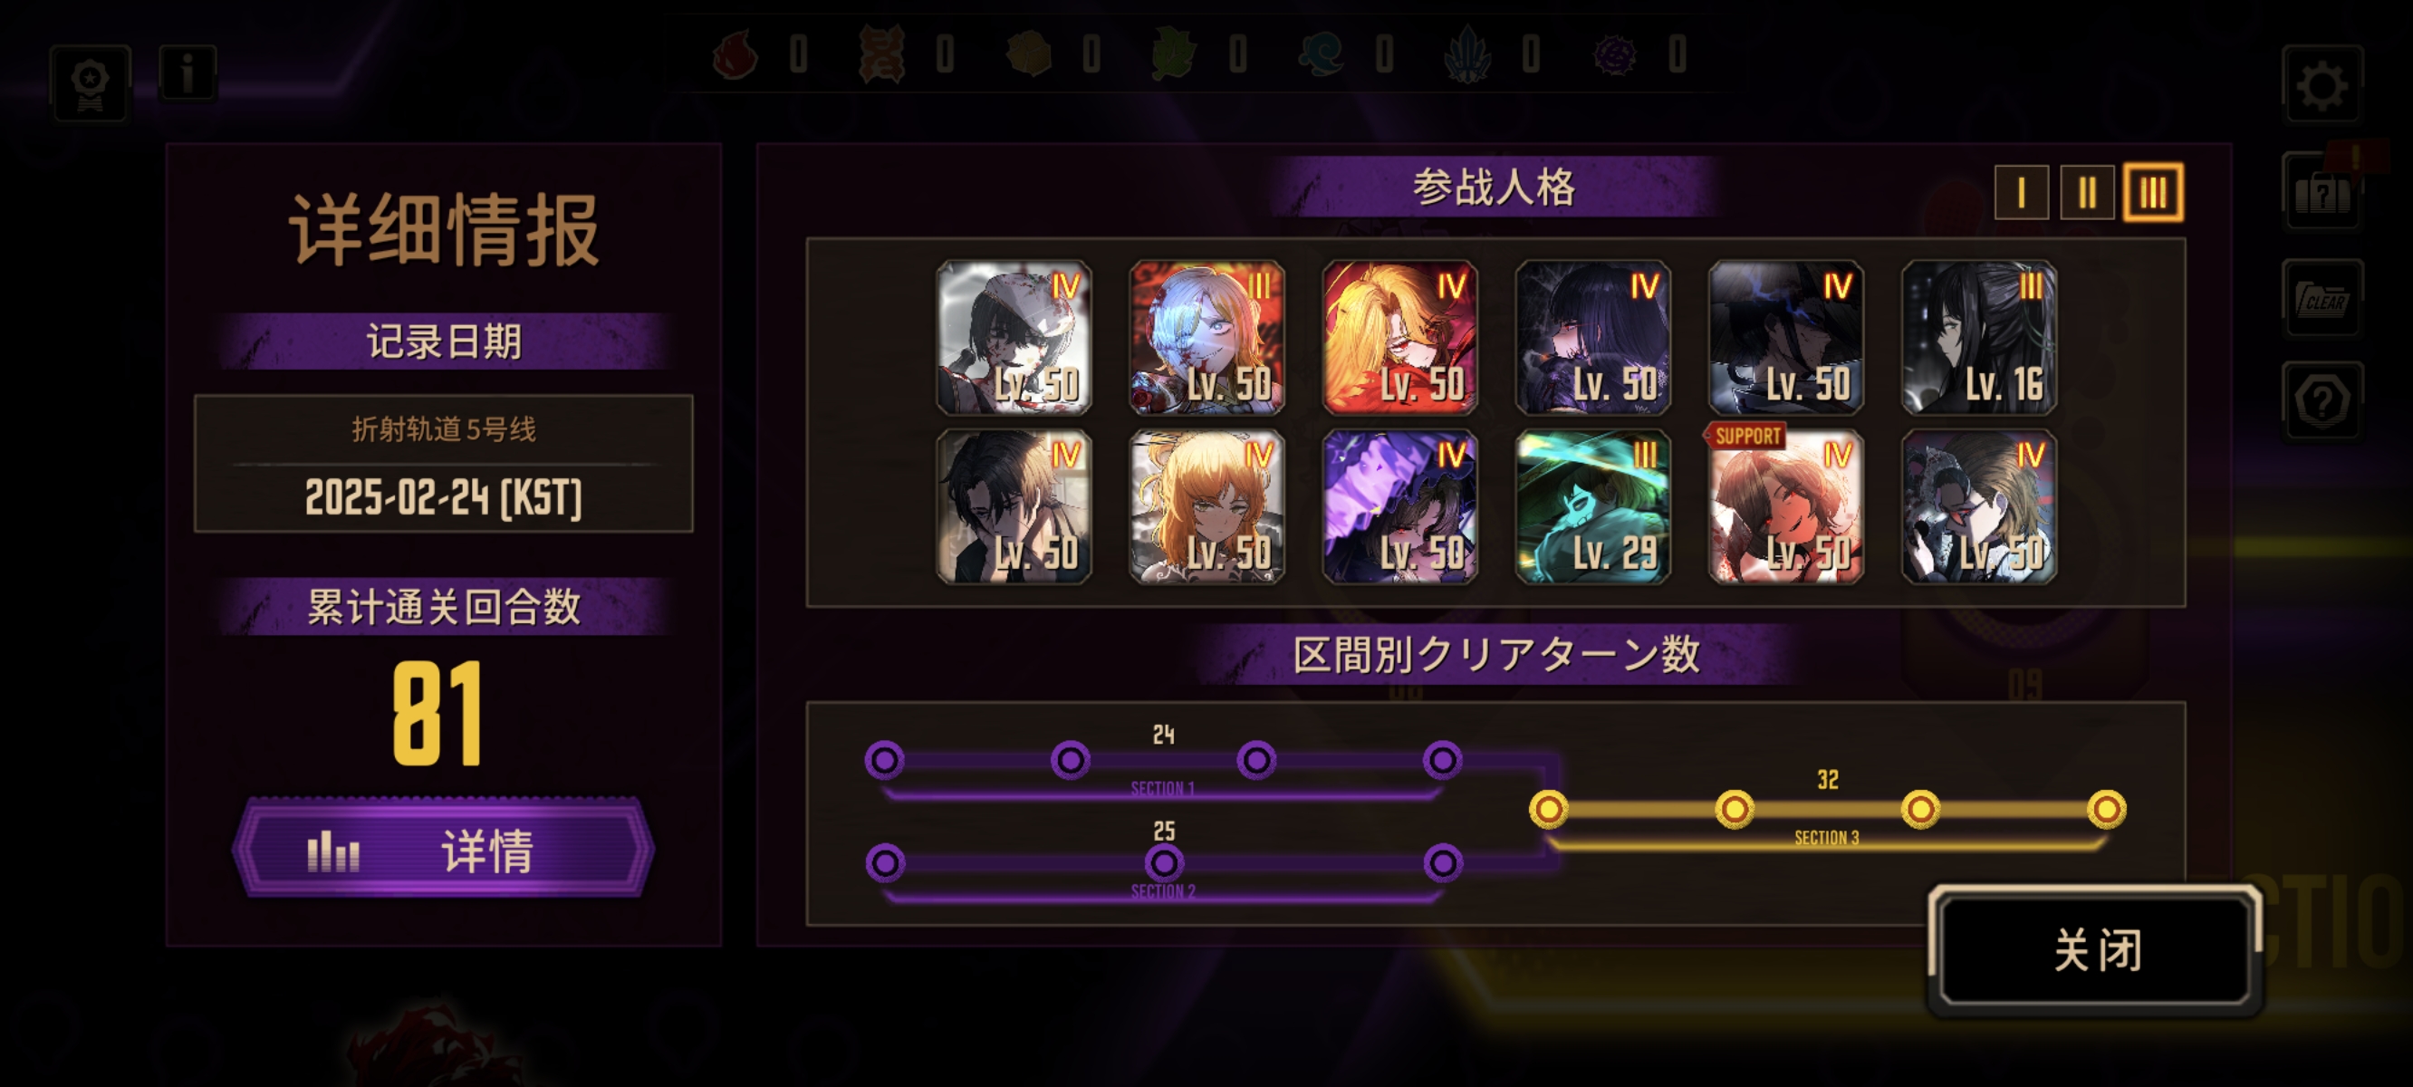Open the mystery briefcase icon
Viewport: 2413px width, 1087px height.
coord(2322,192)
